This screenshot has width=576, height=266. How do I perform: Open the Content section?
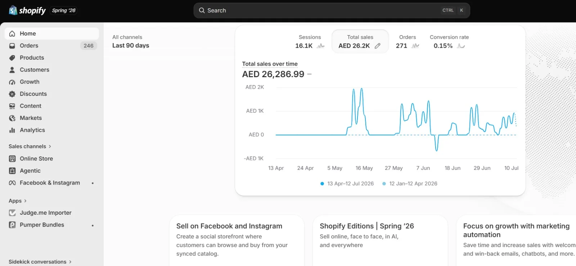tap(52, 106)
